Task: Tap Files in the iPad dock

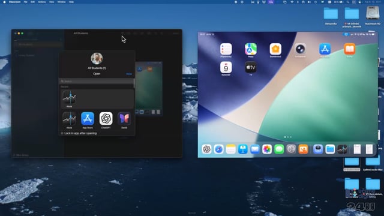Action: [x=330, y=149]
